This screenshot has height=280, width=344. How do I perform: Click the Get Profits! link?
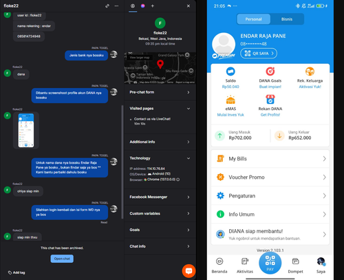pyautogui.click(x=270, y=115)
